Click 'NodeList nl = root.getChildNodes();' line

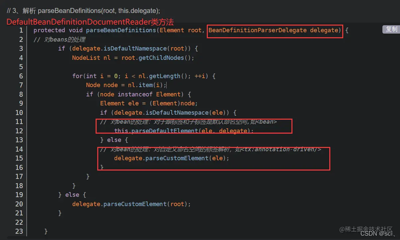pyautogui.click(x=133, y=58)
